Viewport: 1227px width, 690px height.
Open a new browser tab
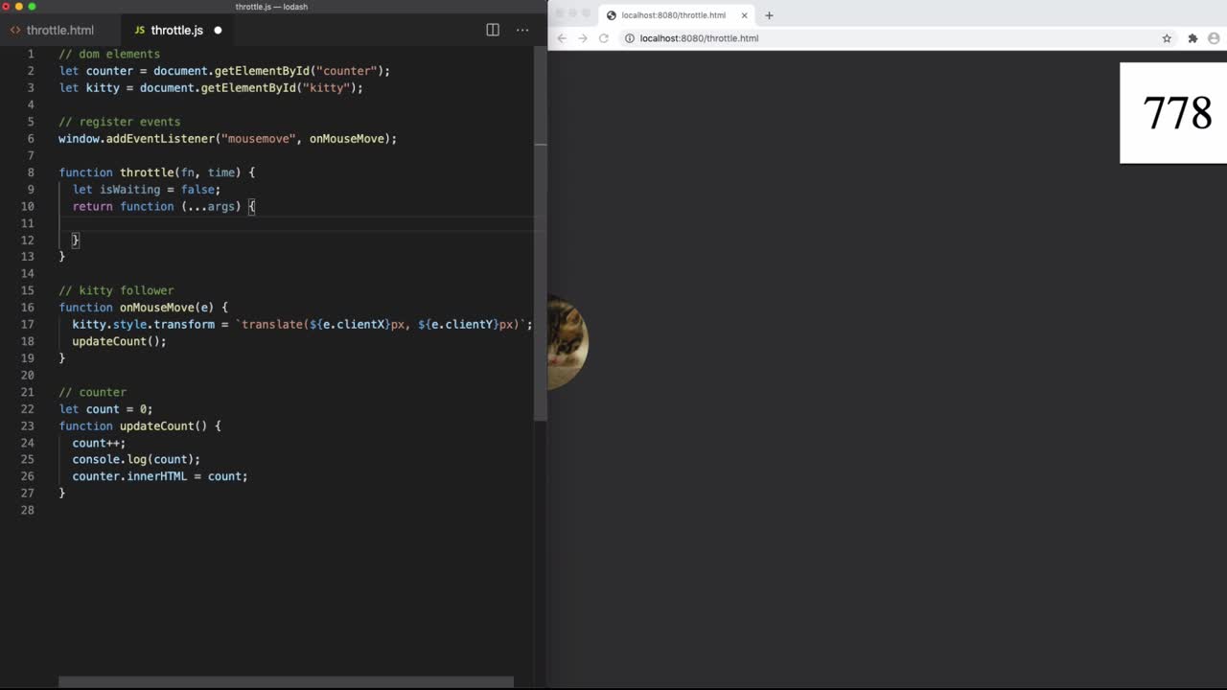point(769,15)
